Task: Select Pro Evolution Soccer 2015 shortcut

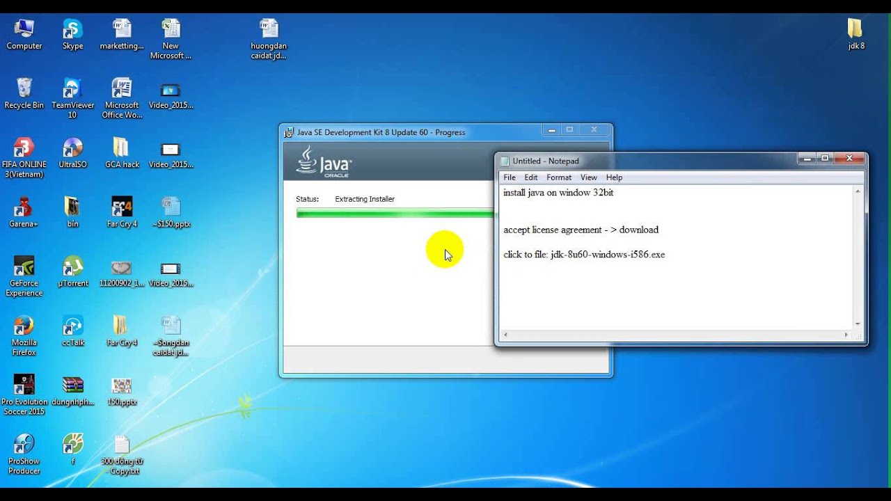Action: (x=24, y=395)
